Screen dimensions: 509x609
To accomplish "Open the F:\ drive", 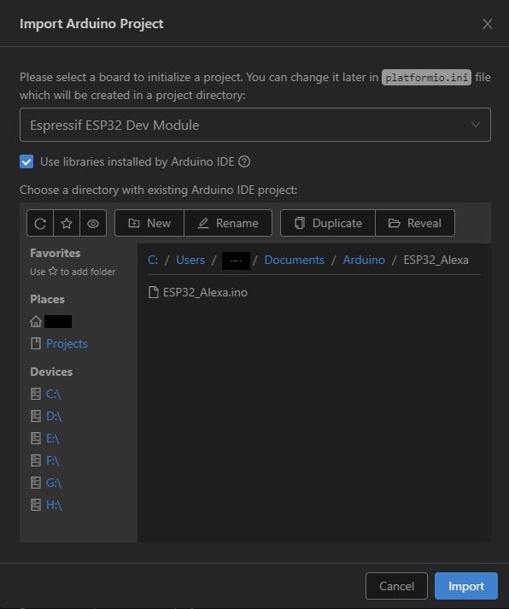I will [45, 460].
